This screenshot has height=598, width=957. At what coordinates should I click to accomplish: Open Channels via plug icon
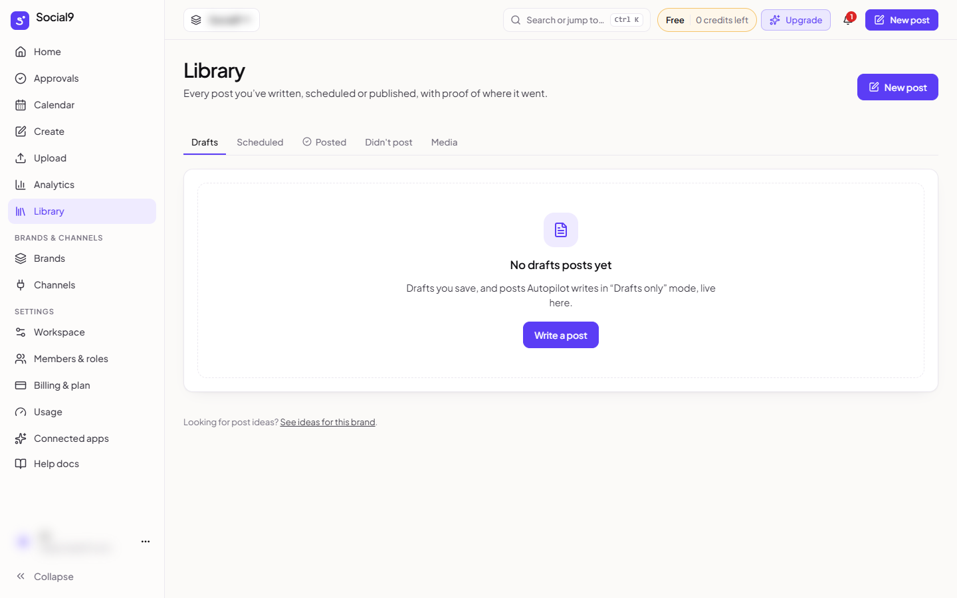(21, 285)
